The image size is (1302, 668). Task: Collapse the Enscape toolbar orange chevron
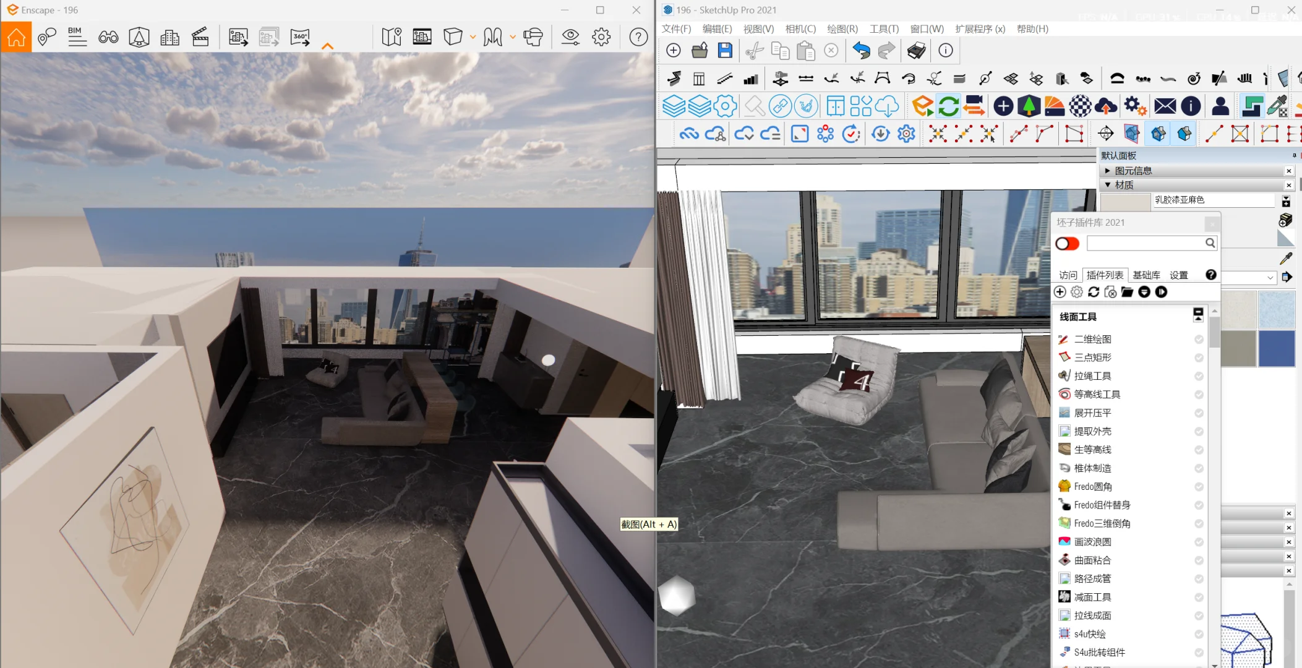[328, 46]
